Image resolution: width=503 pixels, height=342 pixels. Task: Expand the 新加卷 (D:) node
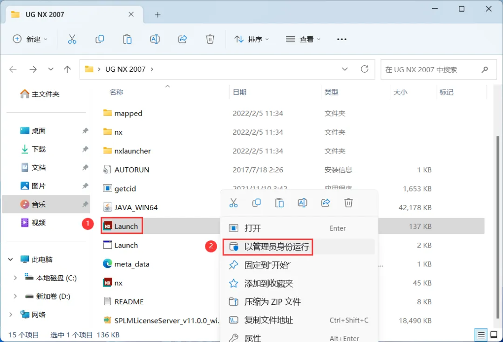pos(15,296)
